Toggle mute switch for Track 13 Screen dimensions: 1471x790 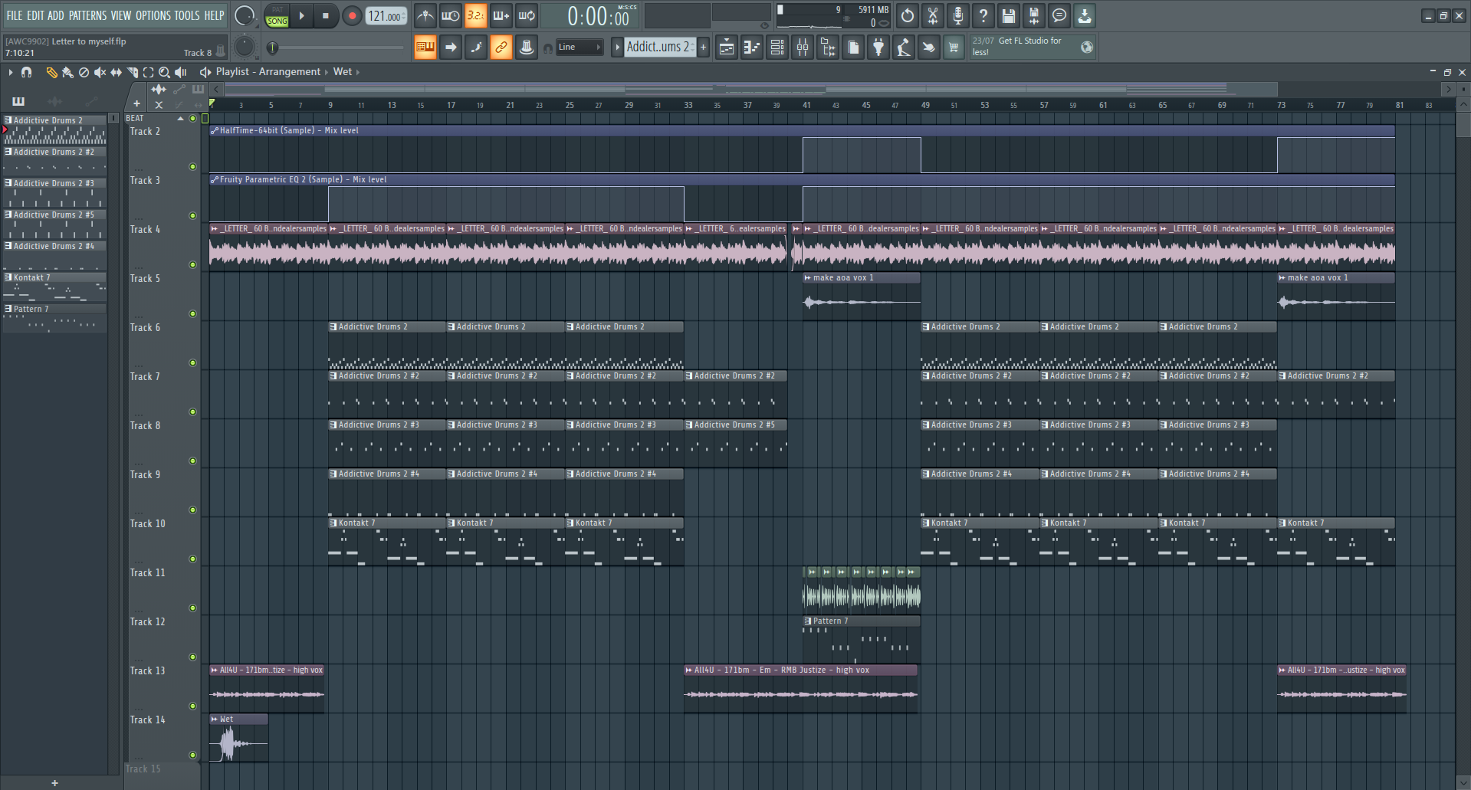(x=192, y=706)
